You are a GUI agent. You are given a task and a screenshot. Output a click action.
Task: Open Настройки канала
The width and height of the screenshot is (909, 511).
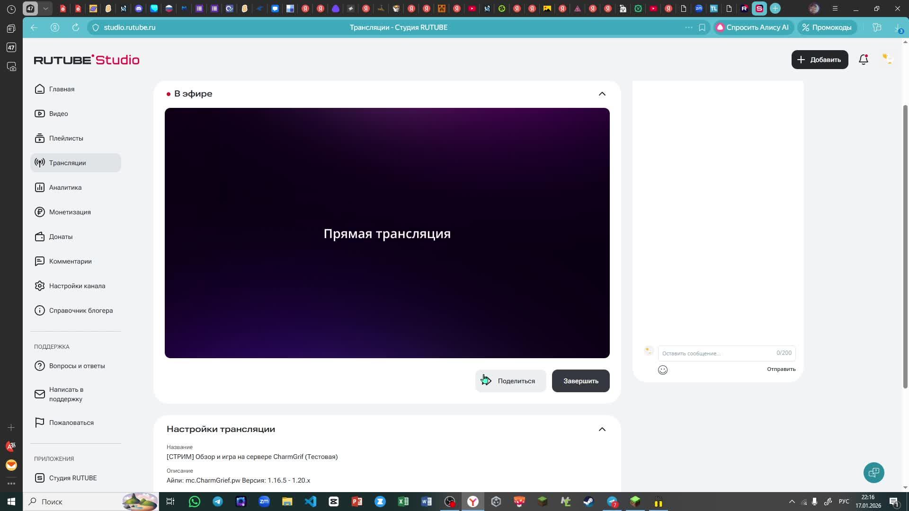pyautogui.click(x=77, y=286)
